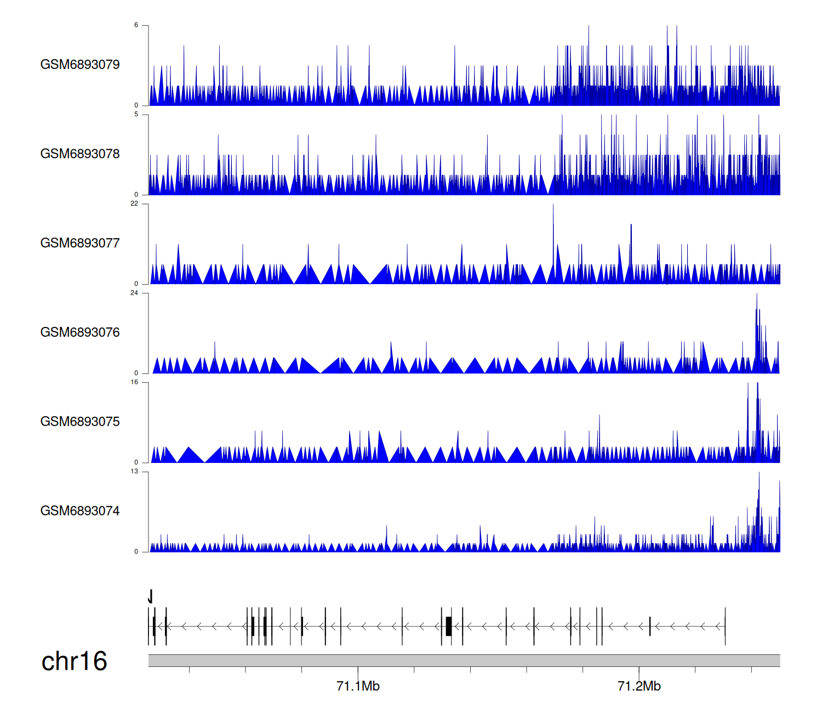
Task: Click the 71.1Mb axis position label
Action: [x=358, y=687]
